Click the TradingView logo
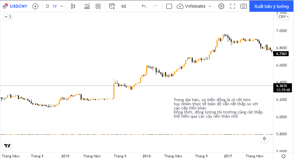Viewport: 294px width, 160px height. [7, 146]
